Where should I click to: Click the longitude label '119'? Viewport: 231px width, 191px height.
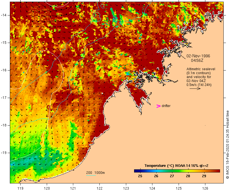(20, 188)
